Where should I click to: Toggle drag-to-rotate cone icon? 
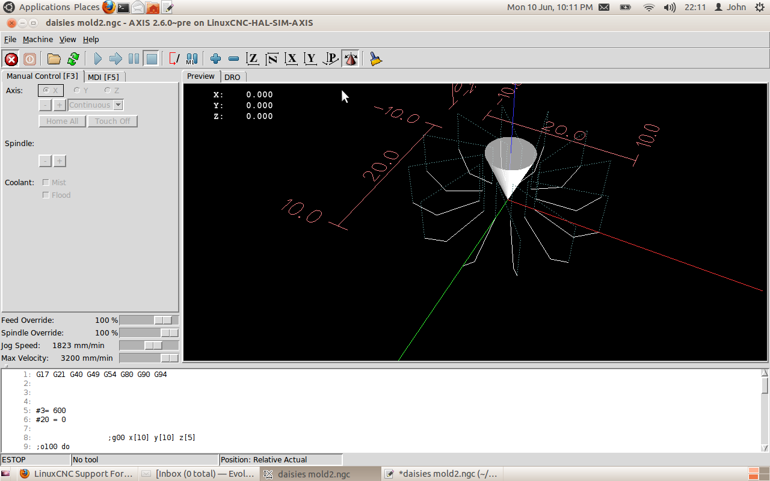351,59
